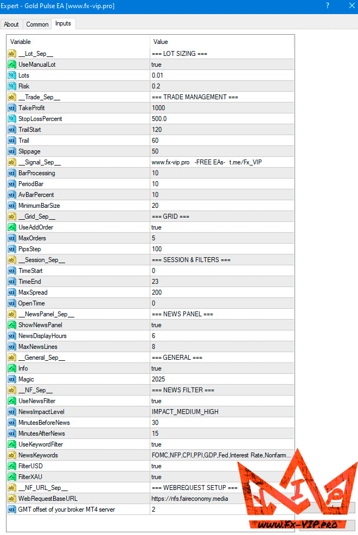This screenshot has height=535, width=358.
Task: Click the Magic number row icon
Action: pos(11,379)
